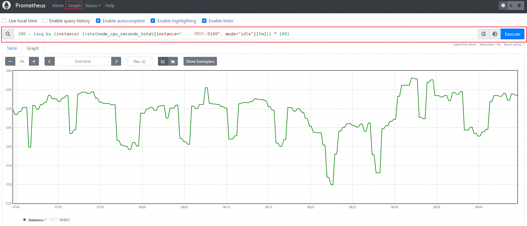Select the auto contrast theme icon
Image resolution: width=527 pixels, height=226 pixels.
pyautogui.click(x=520, y=5)
